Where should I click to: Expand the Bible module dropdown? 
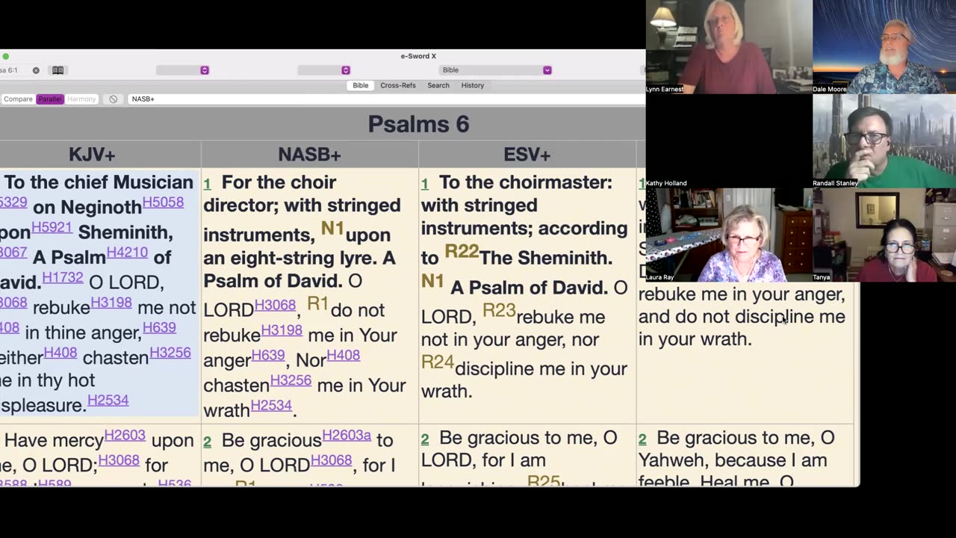pyautogui.click(x=495, y=70)
